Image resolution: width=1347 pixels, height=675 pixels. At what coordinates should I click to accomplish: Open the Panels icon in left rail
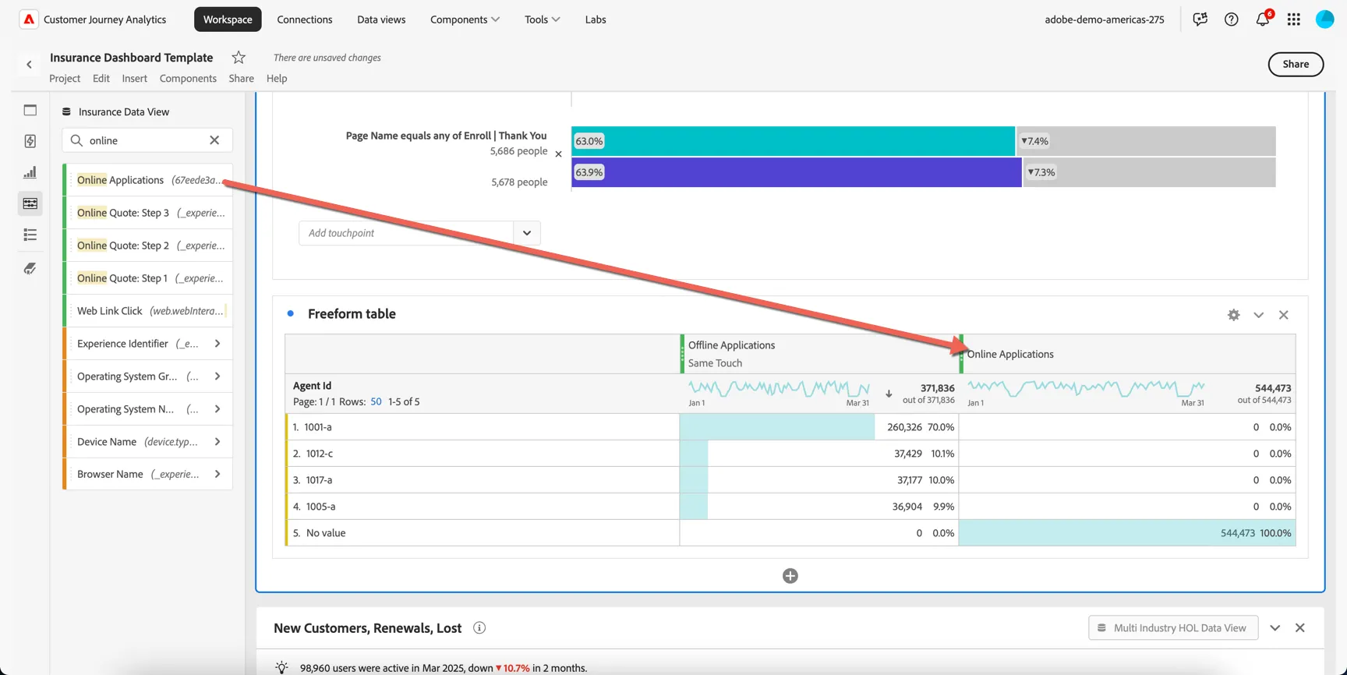(x=30, y=110)
